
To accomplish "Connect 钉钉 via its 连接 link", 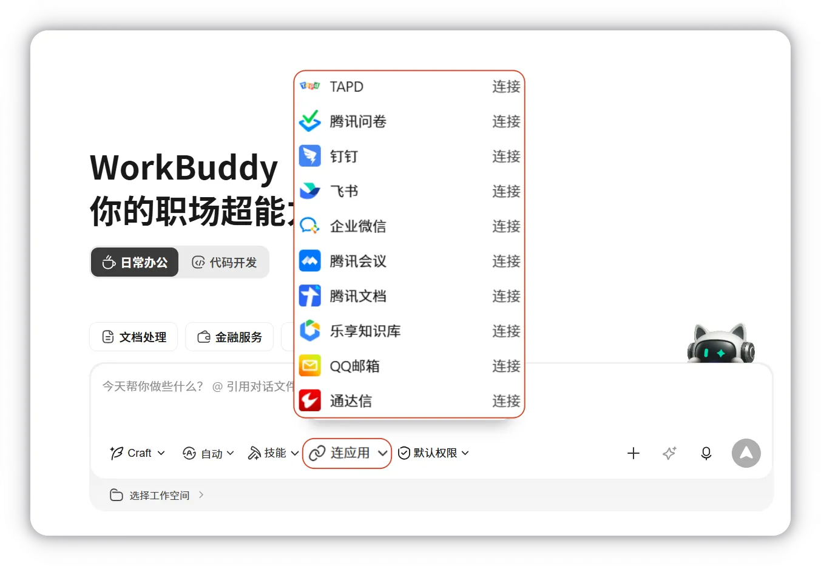I will coord(506,156).
